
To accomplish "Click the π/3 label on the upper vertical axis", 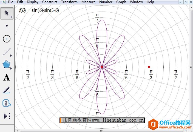I will tap(97, 18).
